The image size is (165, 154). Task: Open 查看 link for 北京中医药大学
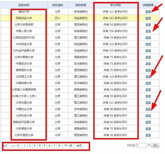click(148, 135)
